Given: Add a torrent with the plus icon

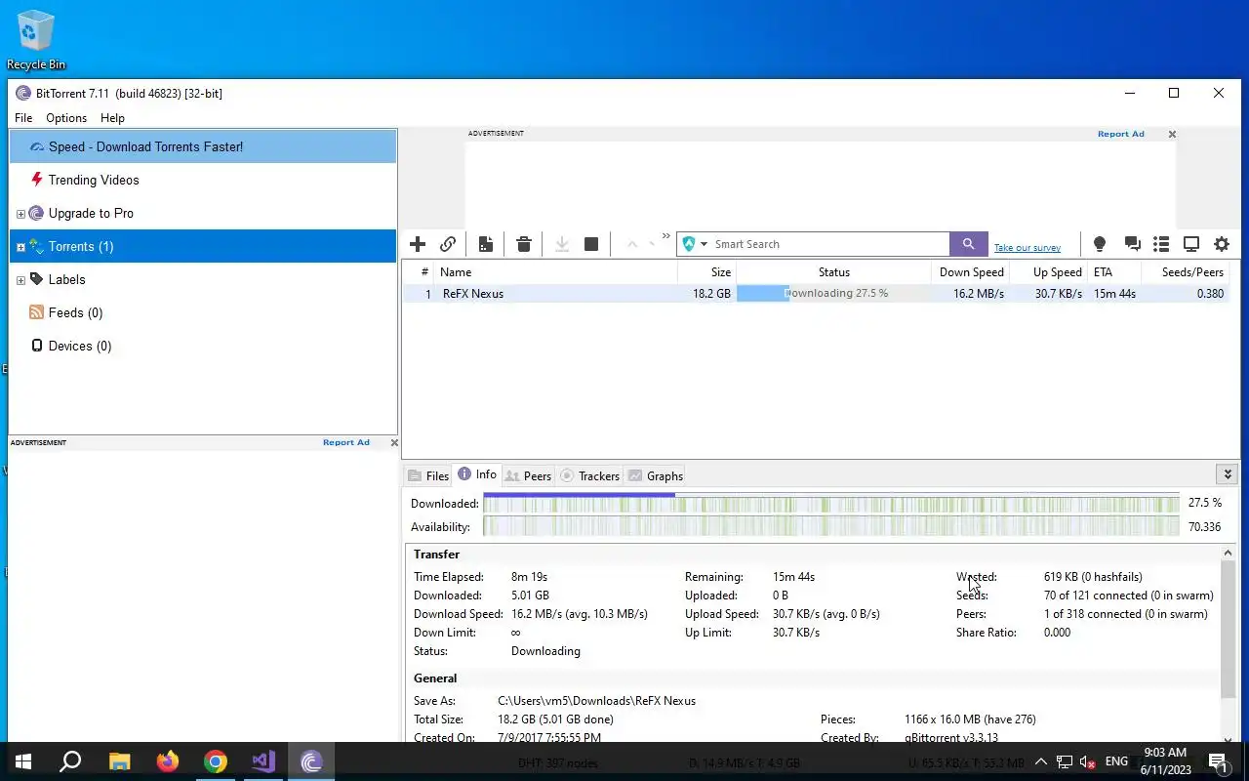Looking at the screenshot, I should click(418, 244).
